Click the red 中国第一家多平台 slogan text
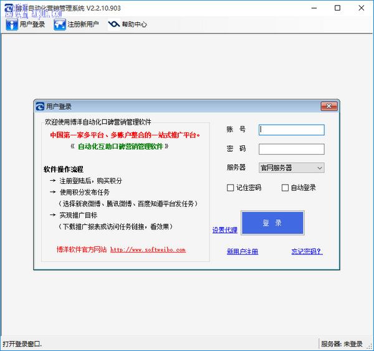 pyautogui.click(x=125, y=135)
